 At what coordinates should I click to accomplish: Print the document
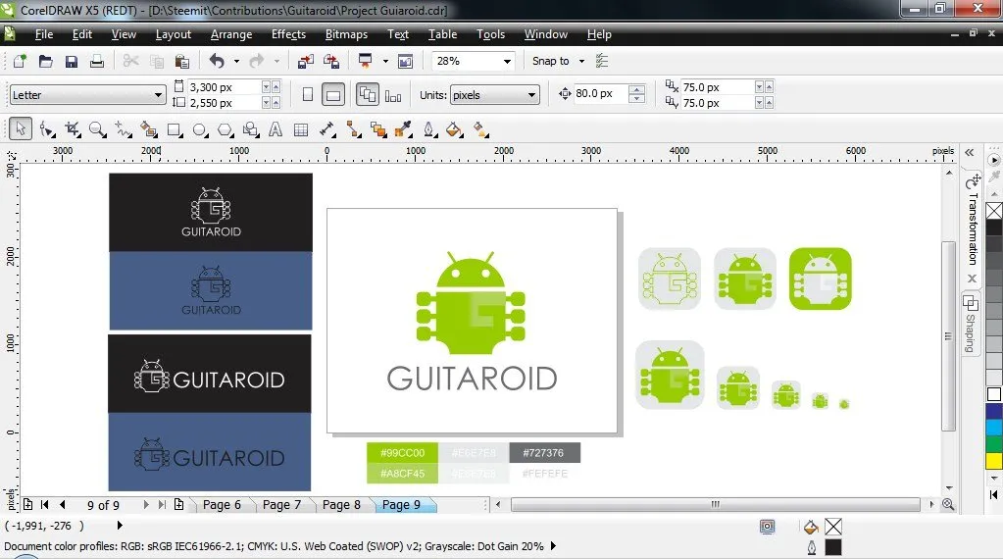click(97, 61)
